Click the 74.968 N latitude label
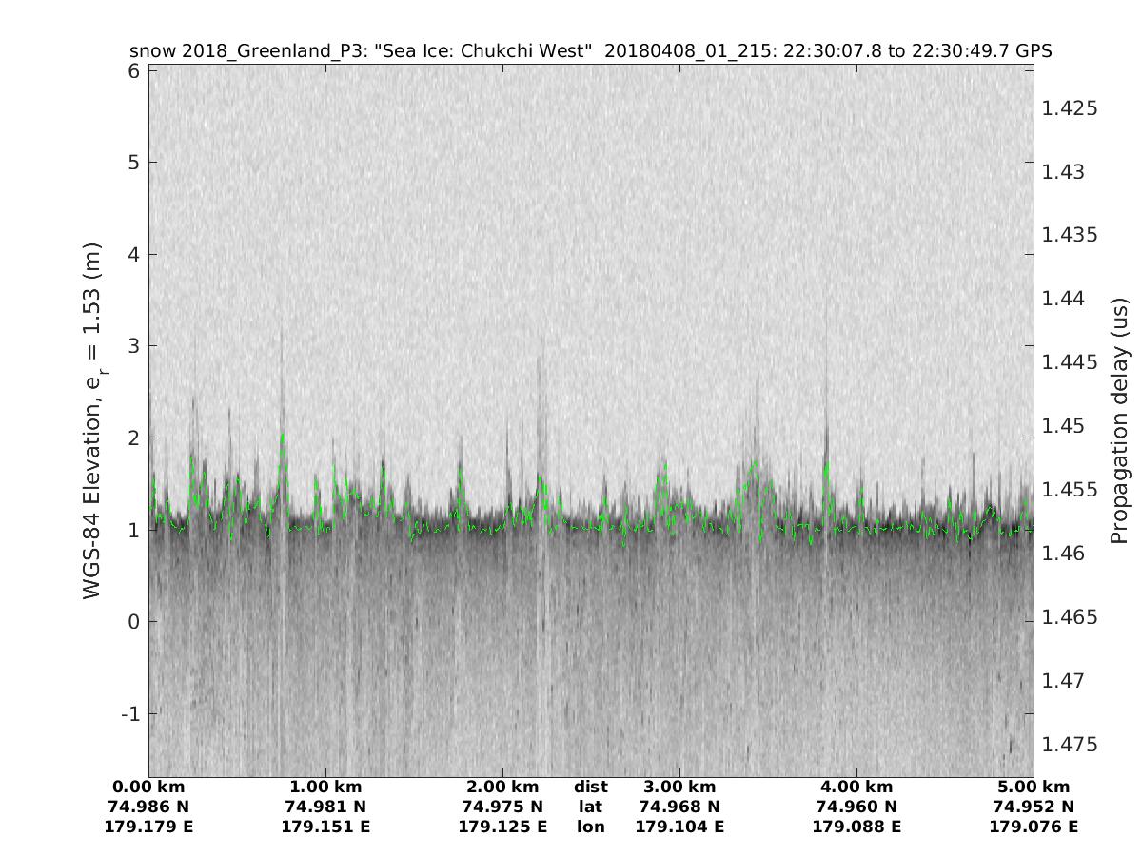This screenshot has width=1142, height=856. click(679, 807)
